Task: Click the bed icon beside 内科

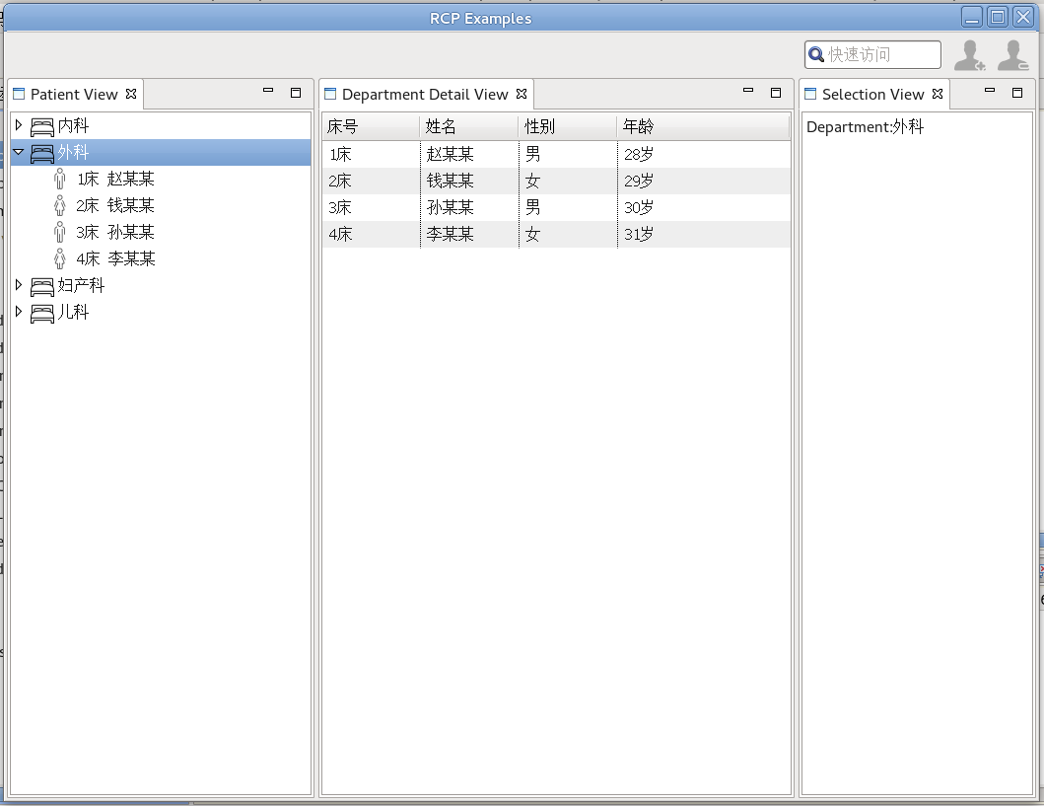Action: coord(42,126)
